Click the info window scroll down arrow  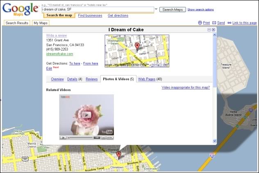pyautogui.click(x=215, y=141)
